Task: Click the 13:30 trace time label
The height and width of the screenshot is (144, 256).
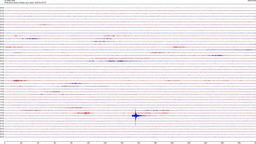Action: [x=2, y=83]
